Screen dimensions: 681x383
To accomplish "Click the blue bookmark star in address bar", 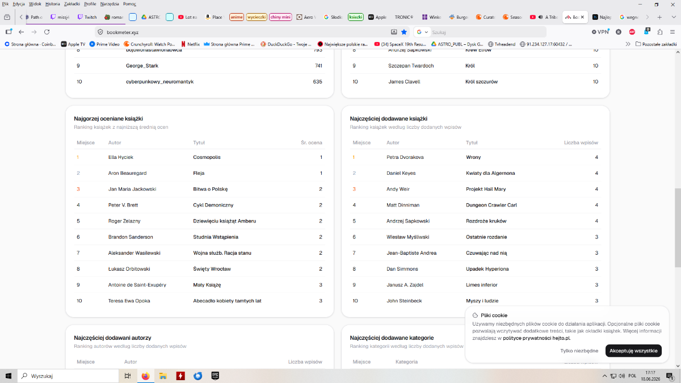I will coord(403,32).
